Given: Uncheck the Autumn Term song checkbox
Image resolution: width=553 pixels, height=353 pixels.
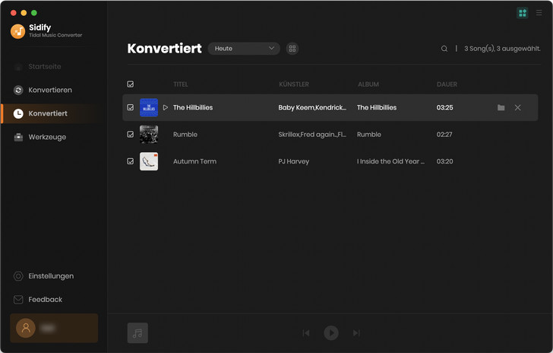Looking at the screenshot, I should coord(131,161).
